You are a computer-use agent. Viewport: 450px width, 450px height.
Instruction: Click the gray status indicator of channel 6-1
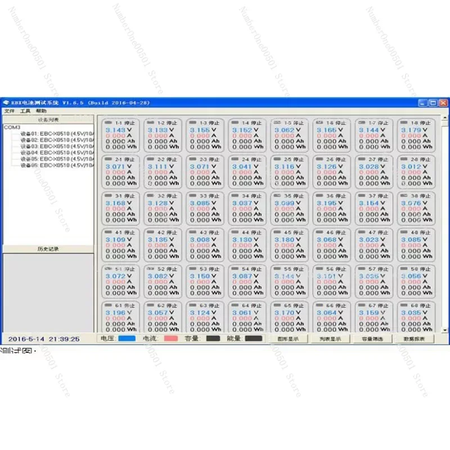coord(108,305)
